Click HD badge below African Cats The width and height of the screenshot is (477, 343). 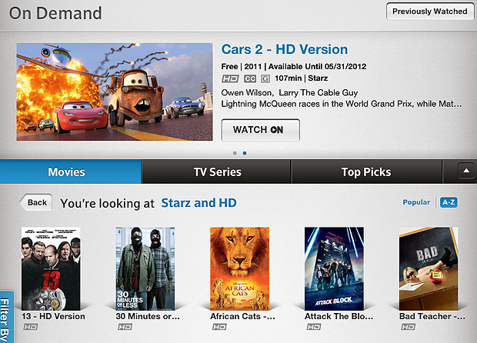(219, 327)
